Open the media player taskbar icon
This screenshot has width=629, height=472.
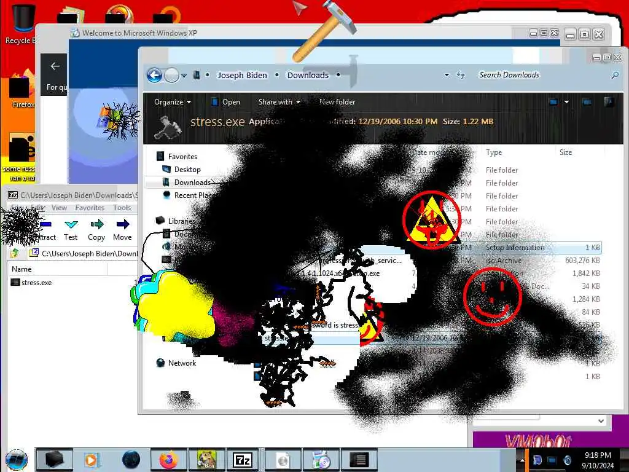coord(92,460)
